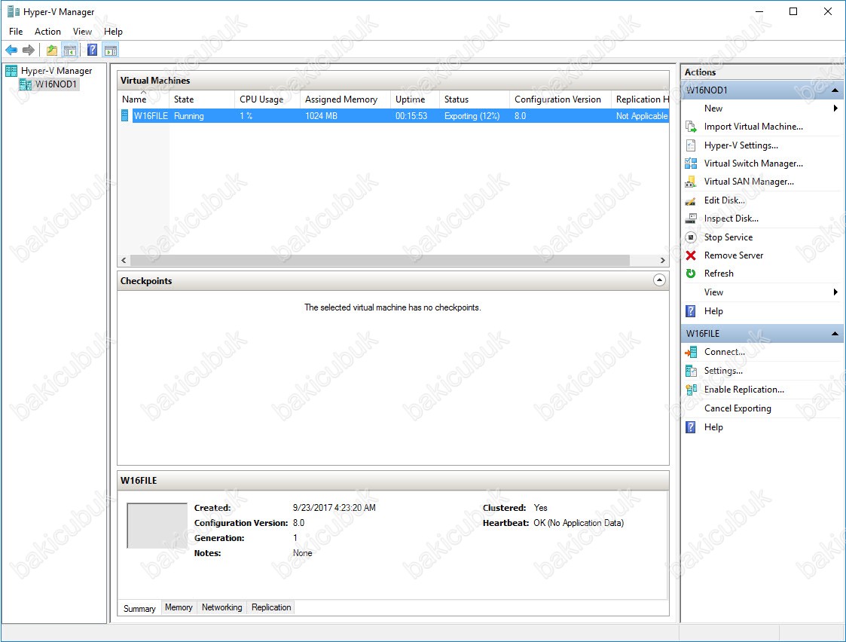Click the Up one level folder icon
The height and width of the screenshot is (642, 846).
(x=52, y=50)
